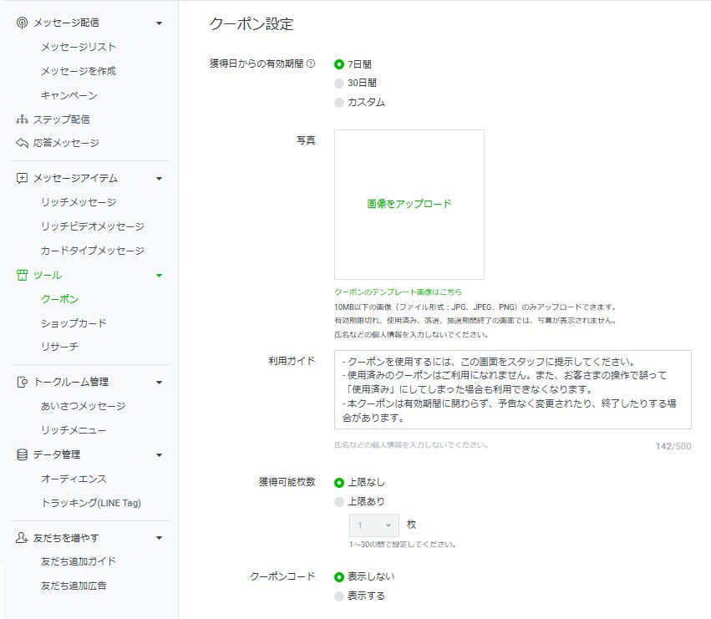Choose 上限なし for 獲得可能枚数
Screen dimensions: 711x619
coord(338,483)
